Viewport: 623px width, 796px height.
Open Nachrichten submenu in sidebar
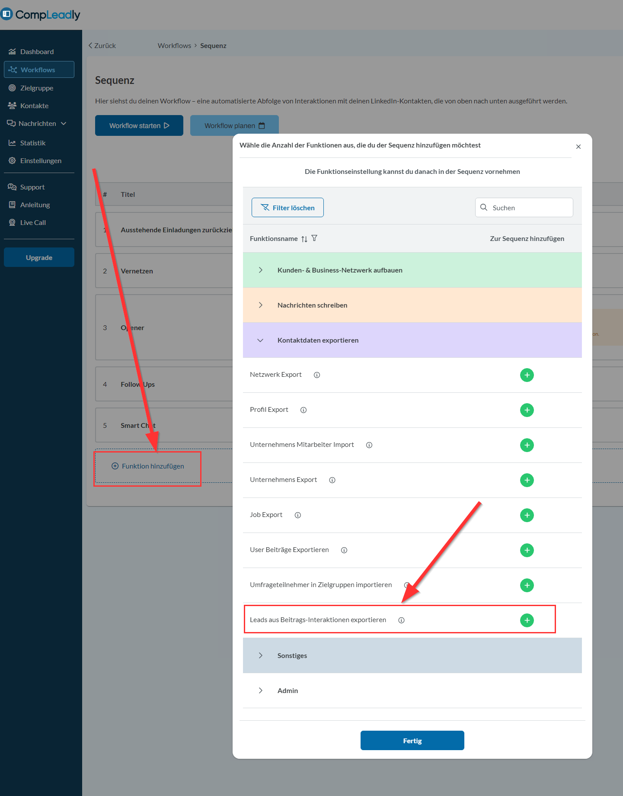[x=38, y=124]
